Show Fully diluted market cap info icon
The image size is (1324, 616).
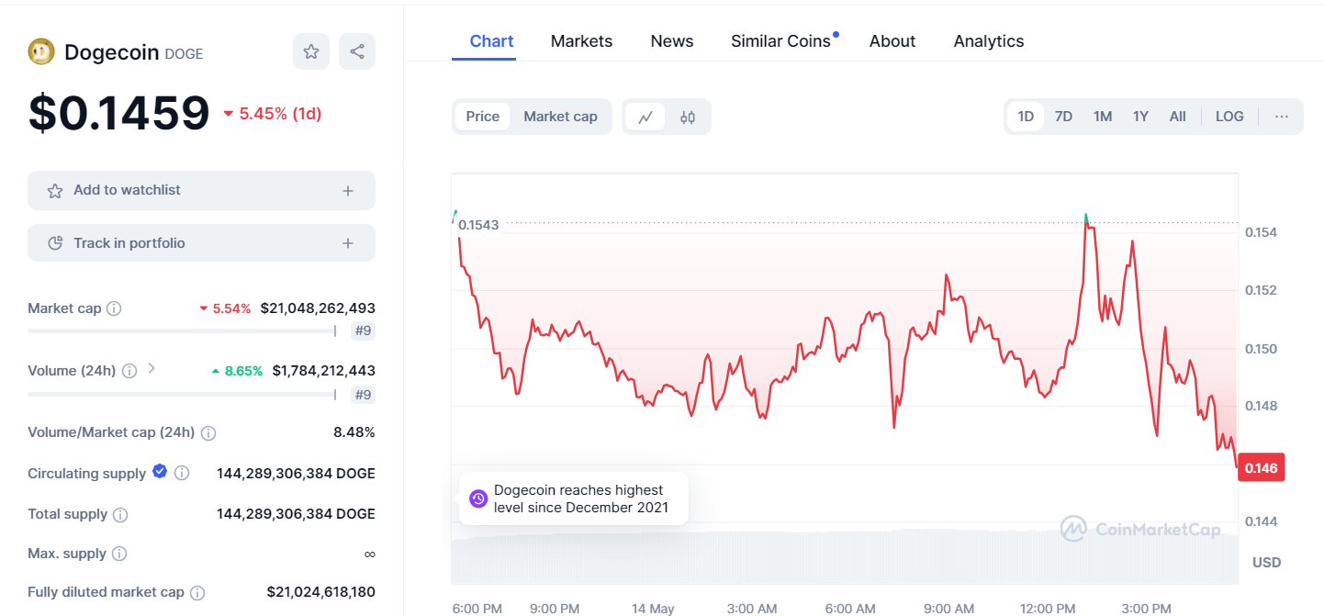(x=197, y=593)
